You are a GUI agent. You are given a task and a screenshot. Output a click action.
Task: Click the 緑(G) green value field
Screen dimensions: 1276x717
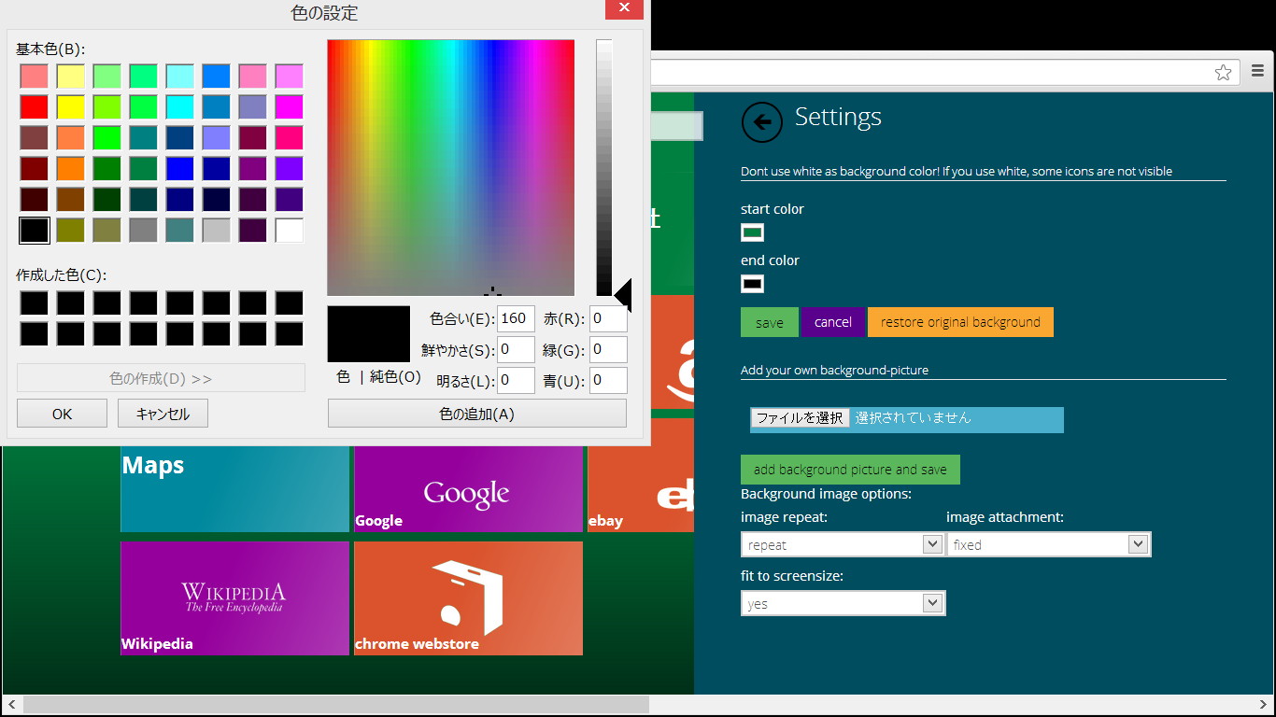point(608,350)
